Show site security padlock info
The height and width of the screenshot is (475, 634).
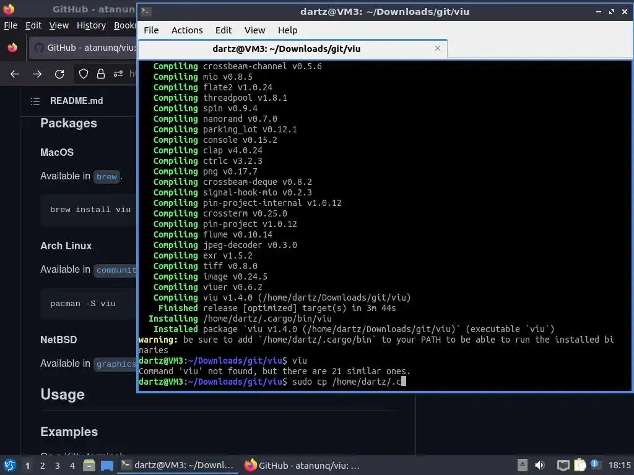(x=101, y=74)
